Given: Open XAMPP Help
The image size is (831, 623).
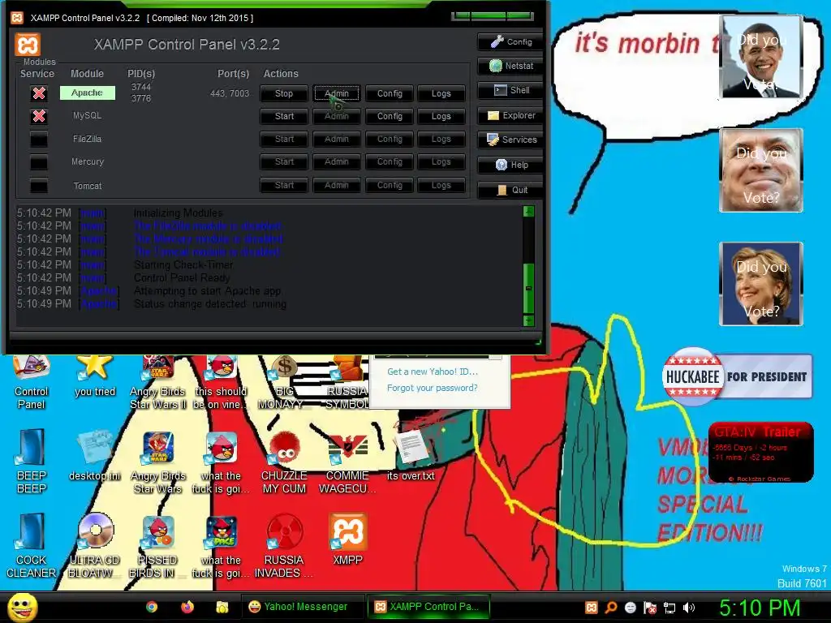Looking at the screenshot, I should tap(510, 165).
